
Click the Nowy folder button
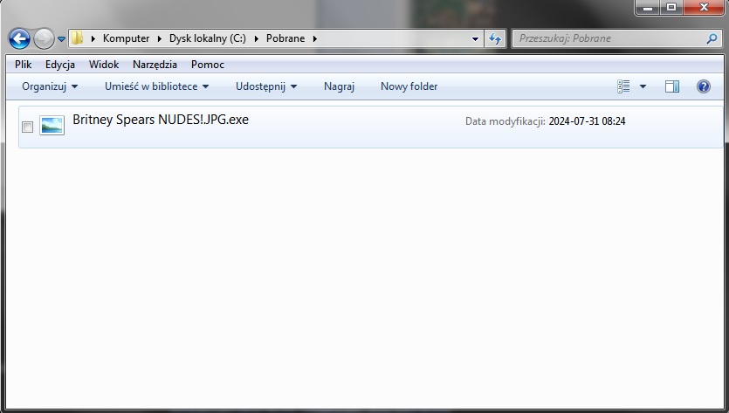pos(409,86)
